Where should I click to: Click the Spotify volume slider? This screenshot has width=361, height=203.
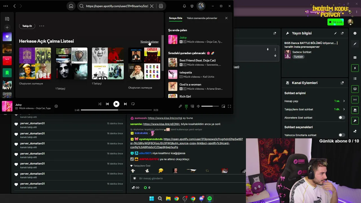coord(210,106)
